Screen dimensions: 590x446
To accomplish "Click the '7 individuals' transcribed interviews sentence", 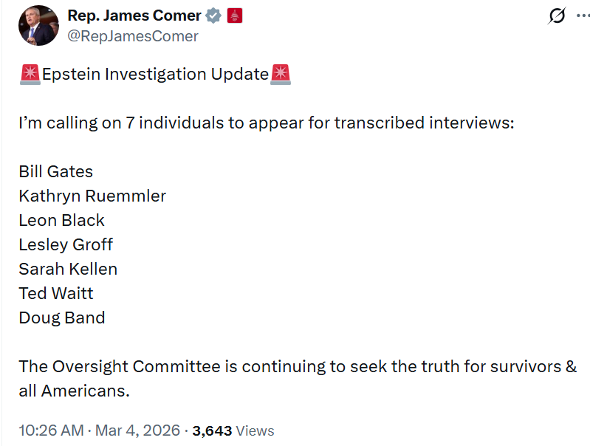I will click(x=266, y=123).
